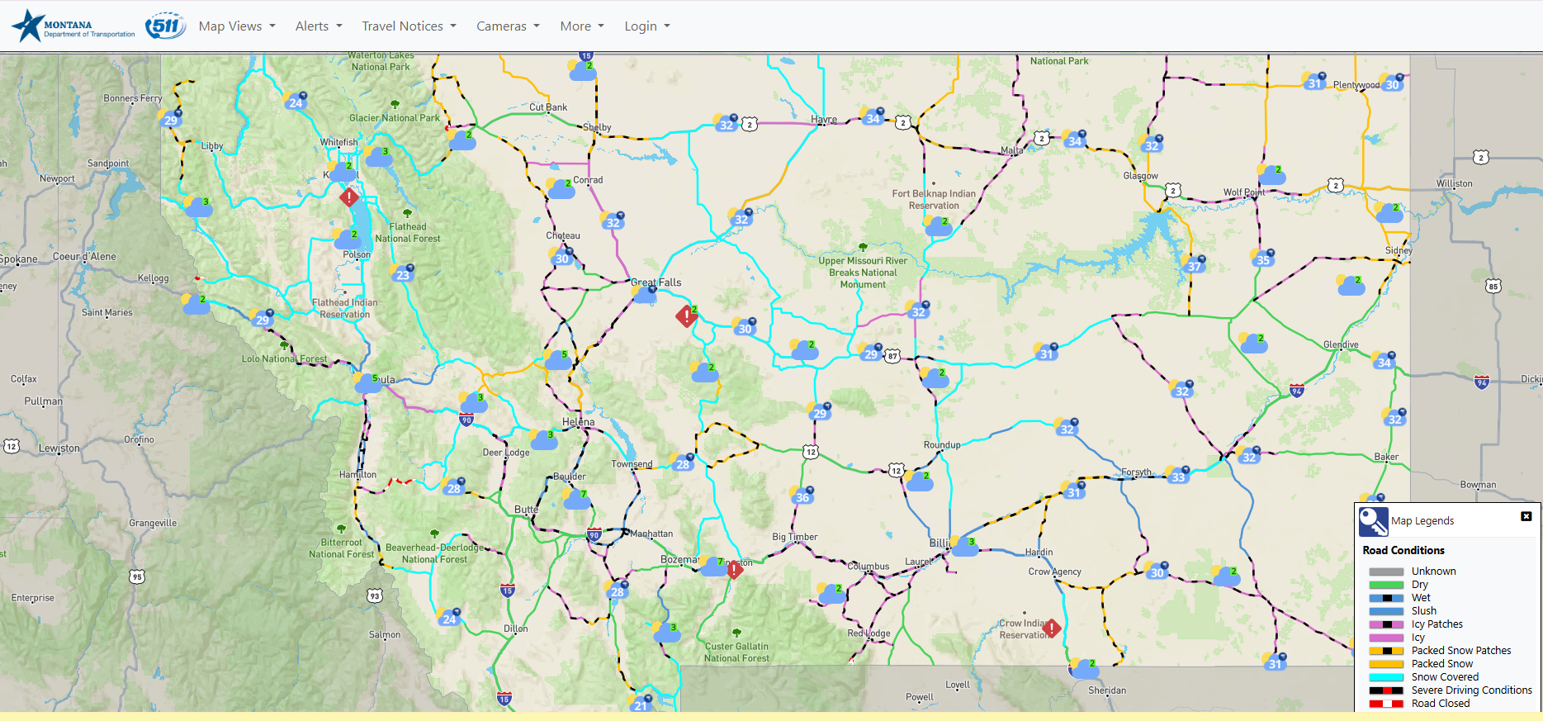Open the More menu

[582, 26]
